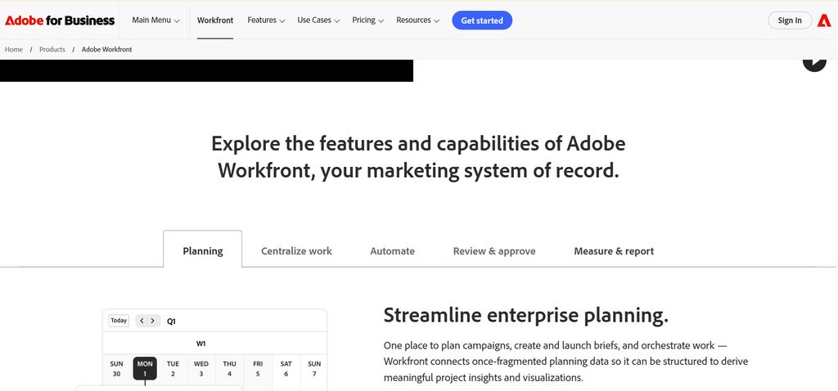Switch to the Automate tab
This screenshot has width=838, height=391.
392,251
